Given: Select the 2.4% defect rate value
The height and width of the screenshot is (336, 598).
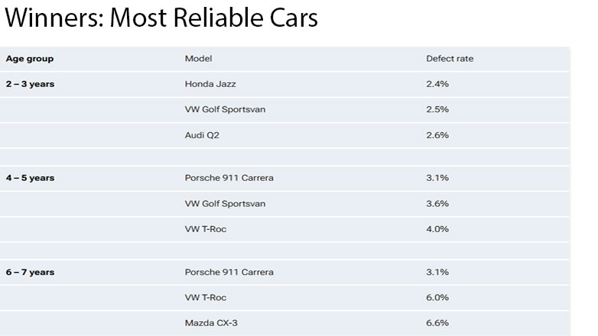Looking at the screenshot, I should tap(437, 84).
